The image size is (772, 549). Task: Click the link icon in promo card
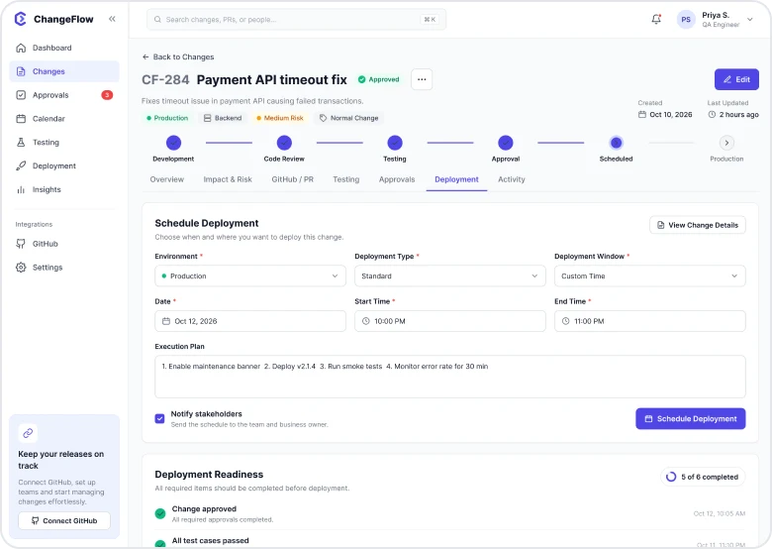(28, 433)
